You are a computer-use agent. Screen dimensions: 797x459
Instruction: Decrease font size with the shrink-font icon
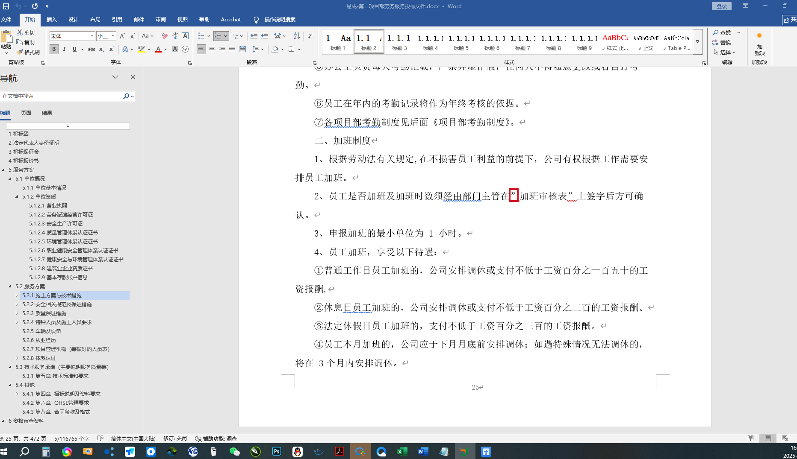133,36
